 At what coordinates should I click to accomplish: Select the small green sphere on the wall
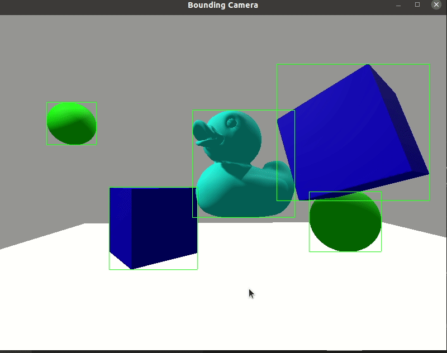pos(72,123)
